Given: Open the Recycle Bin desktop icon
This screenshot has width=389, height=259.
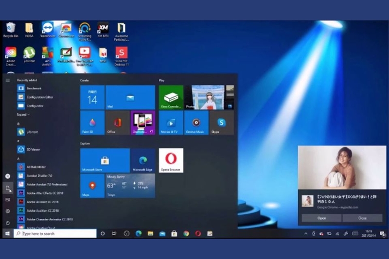Looking at the screenshot, I should coord(11,30).
